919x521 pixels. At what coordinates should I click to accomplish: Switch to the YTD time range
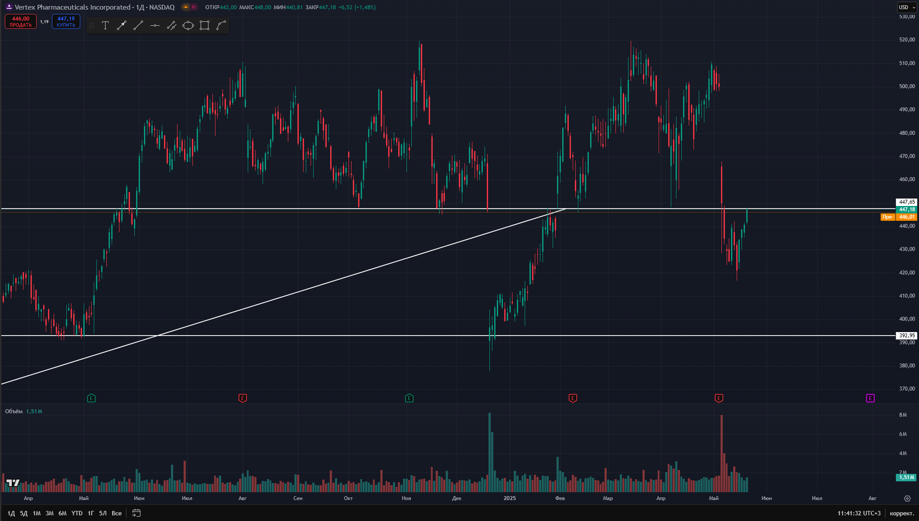click(x=77, y=513)
